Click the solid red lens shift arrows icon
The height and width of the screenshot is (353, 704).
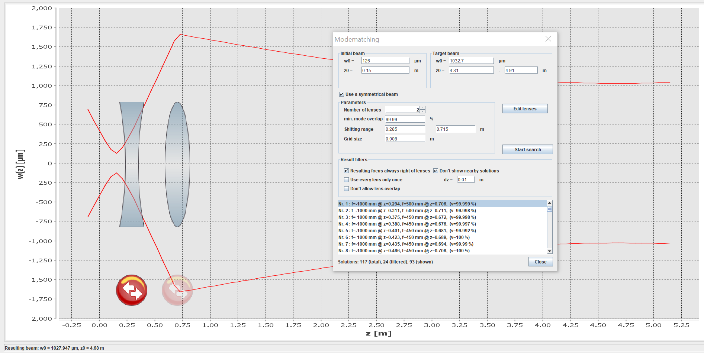click(x=132, y=290)
